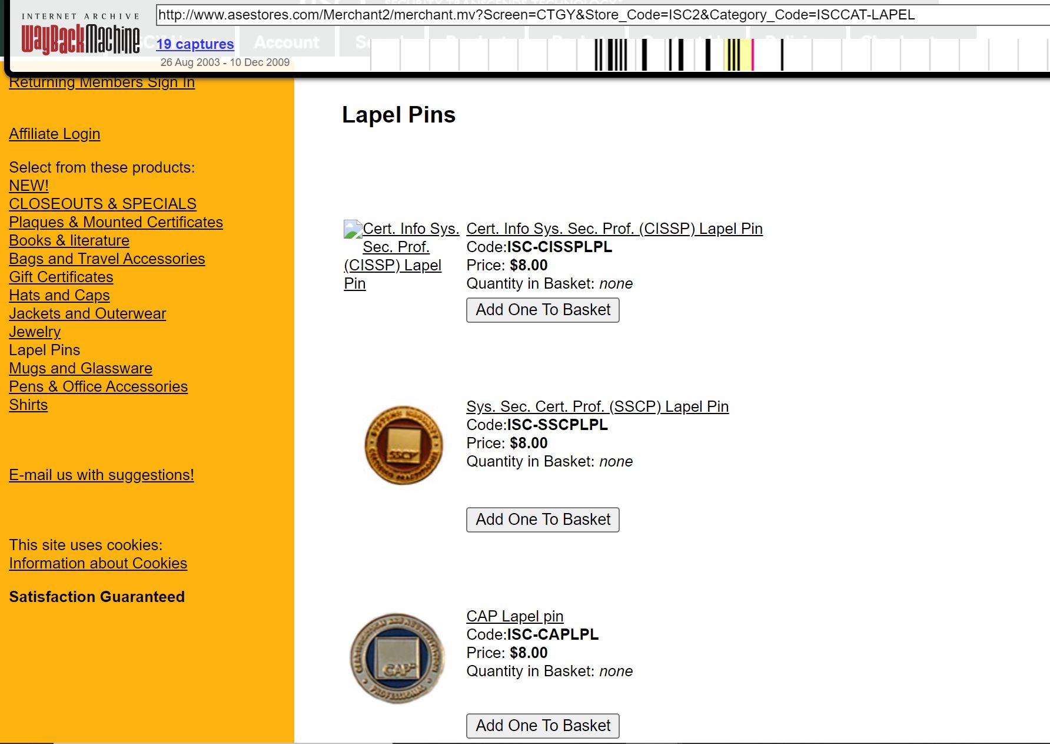Select the yellow highlighted capture on timeline

[x=738, y=55]
